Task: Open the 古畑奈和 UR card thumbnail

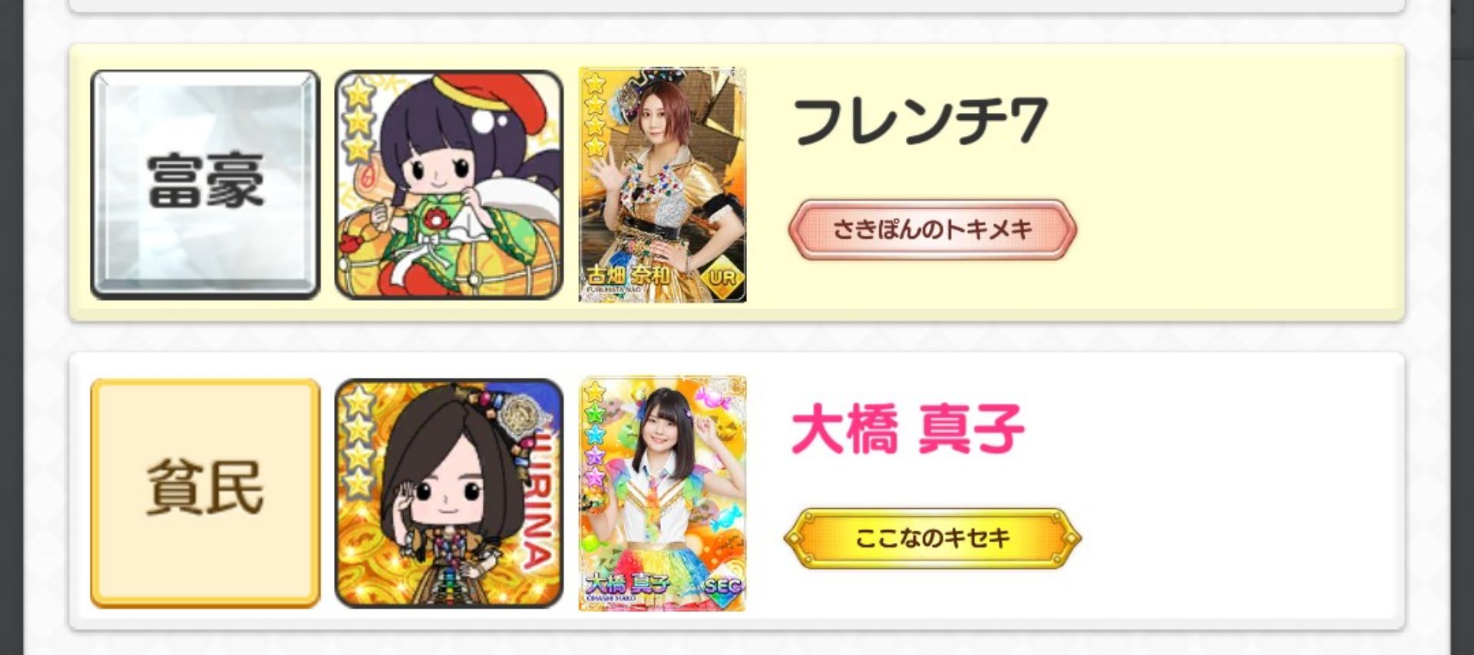Action: pos(663,184)
